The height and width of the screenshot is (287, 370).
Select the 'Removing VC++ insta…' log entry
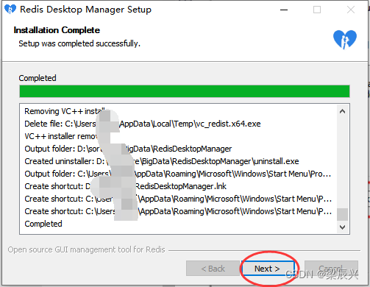coord(178,111)
